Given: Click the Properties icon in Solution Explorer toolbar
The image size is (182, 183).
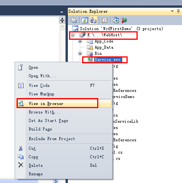Looking at the screenshot, I should click(74, 20).
